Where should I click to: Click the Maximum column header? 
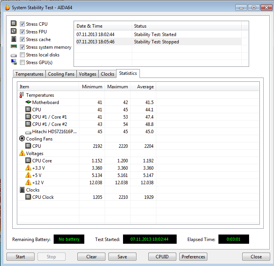tap(118, 87)
